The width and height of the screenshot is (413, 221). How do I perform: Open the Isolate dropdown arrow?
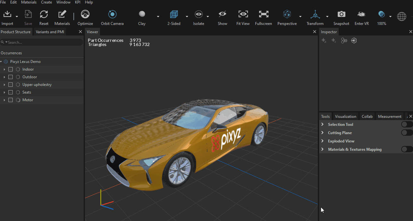click(208, 17)
